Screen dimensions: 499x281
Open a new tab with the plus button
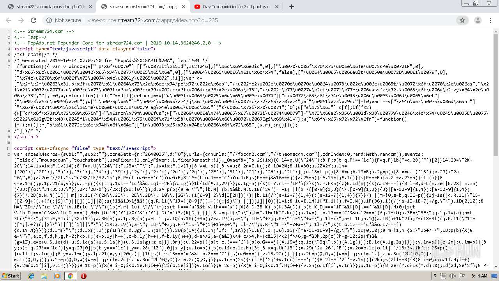point(291,7)
